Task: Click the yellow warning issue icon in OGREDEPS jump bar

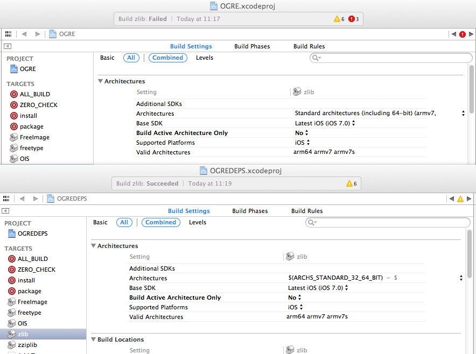Action: (460, 199)
